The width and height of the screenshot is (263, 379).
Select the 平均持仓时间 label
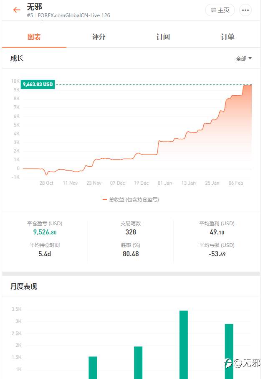coord(45,245)
